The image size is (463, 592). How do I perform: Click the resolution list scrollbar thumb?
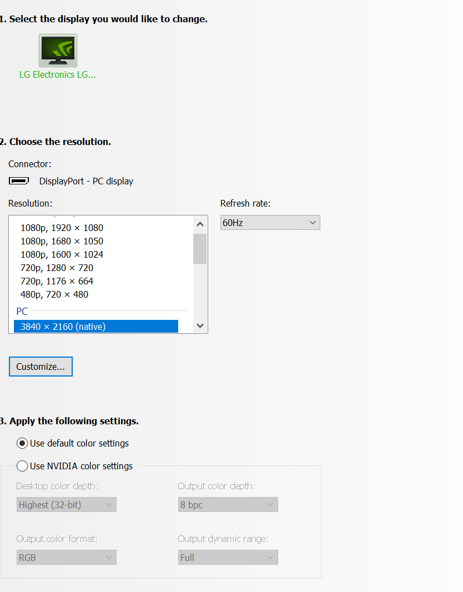point(200,249)
